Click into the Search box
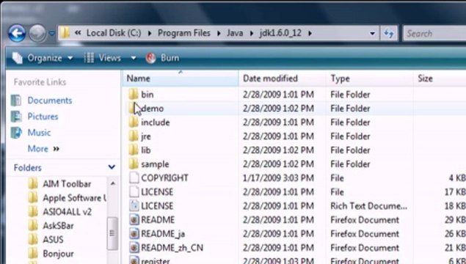This screenshot has width=466, height=264. (x=434, y=33)
